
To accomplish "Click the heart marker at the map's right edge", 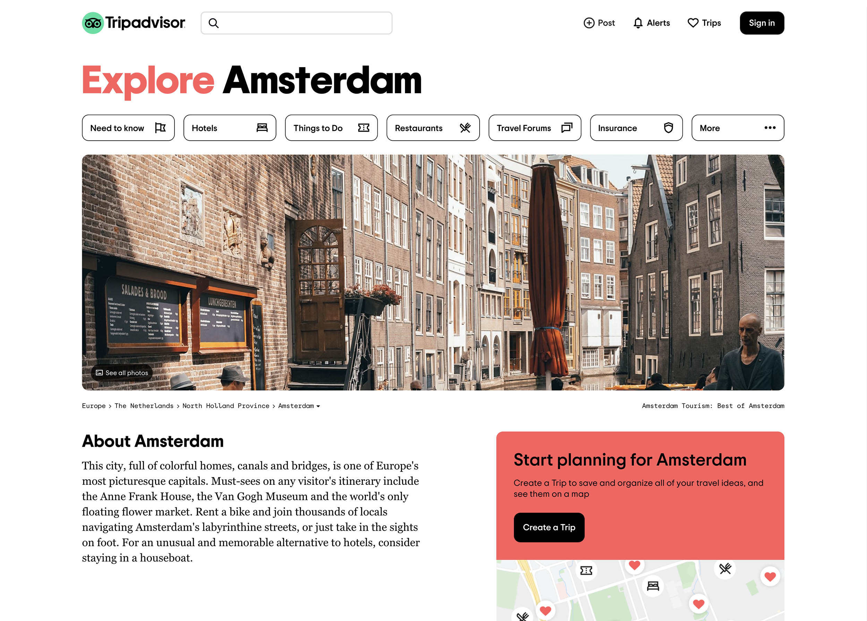I will coord(770,577).
